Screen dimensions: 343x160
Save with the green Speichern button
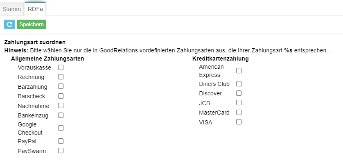pos(32,24)
